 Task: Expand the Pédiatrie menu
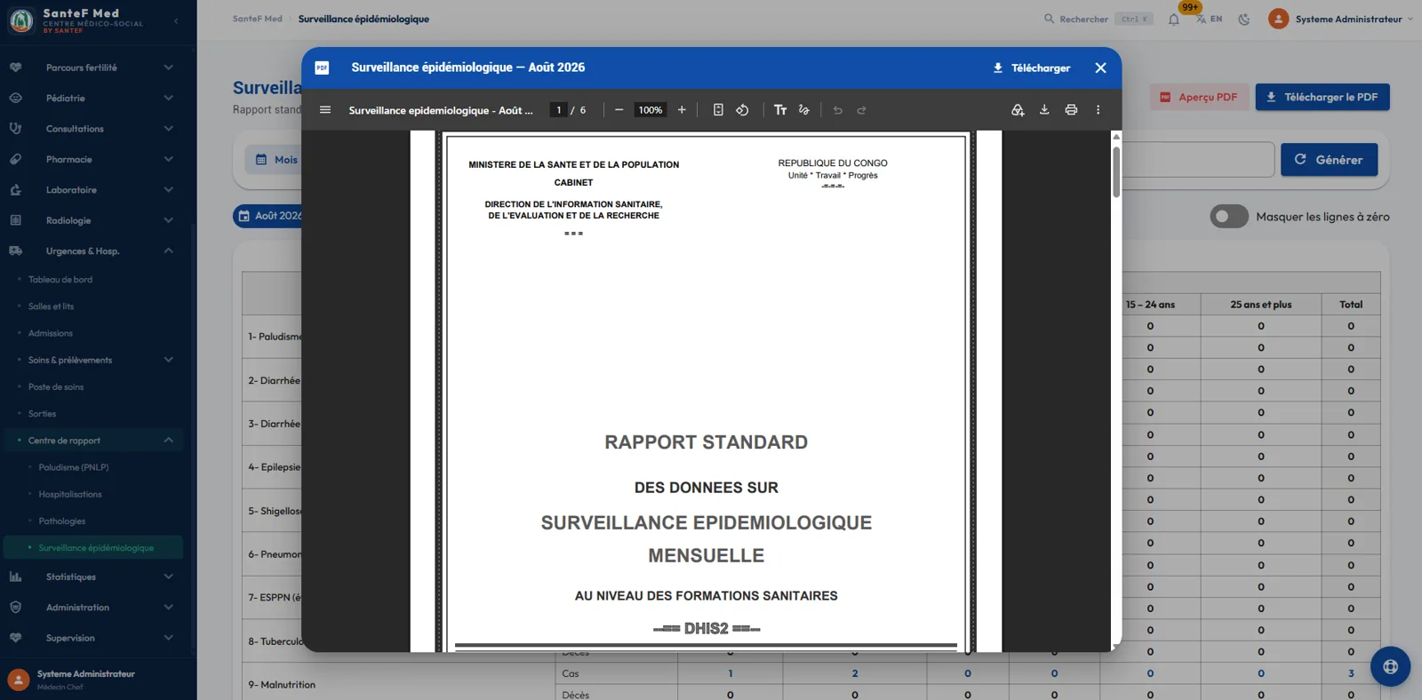92,98
